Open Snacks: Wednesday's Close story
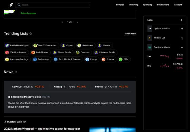Image resolution: width=190 pixels, height=132 pixels. (26, 97)
